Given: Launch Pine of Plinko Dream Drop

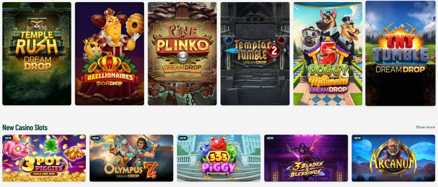Looking at the screenshot, I should [x=182, y=54].
